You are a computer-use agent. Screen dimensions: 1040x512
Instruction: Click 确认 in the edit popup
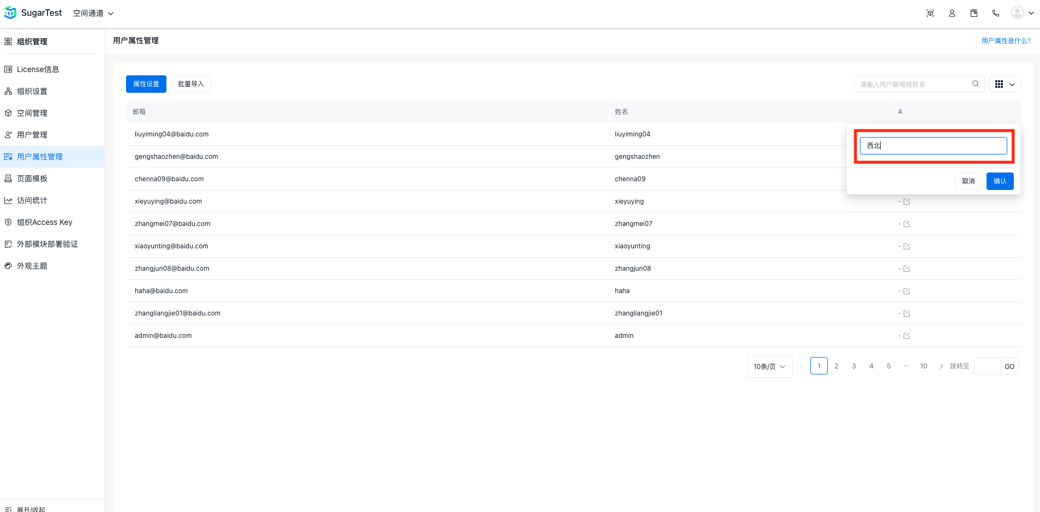click(x=1000, y=181)
